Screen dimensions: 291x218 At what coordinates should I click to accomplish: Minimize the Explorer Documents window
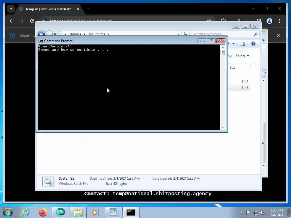click(236, 26)
